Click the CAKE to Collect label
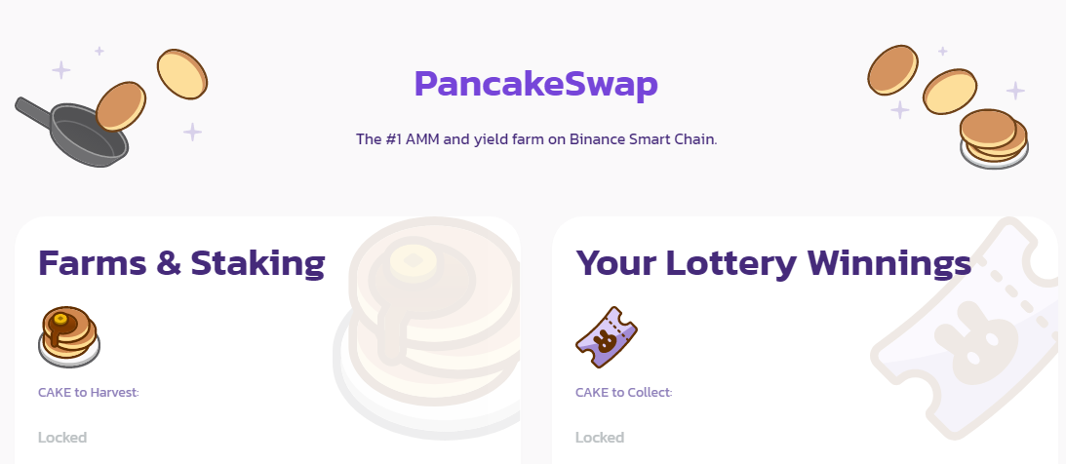This screenshot has height=464, width=1066. point(623,392)
